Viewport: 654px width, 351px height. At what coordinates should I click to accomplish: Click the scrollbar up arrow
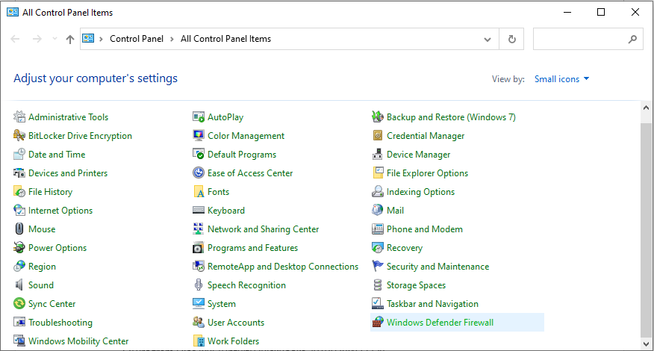(x=646, y=108)
